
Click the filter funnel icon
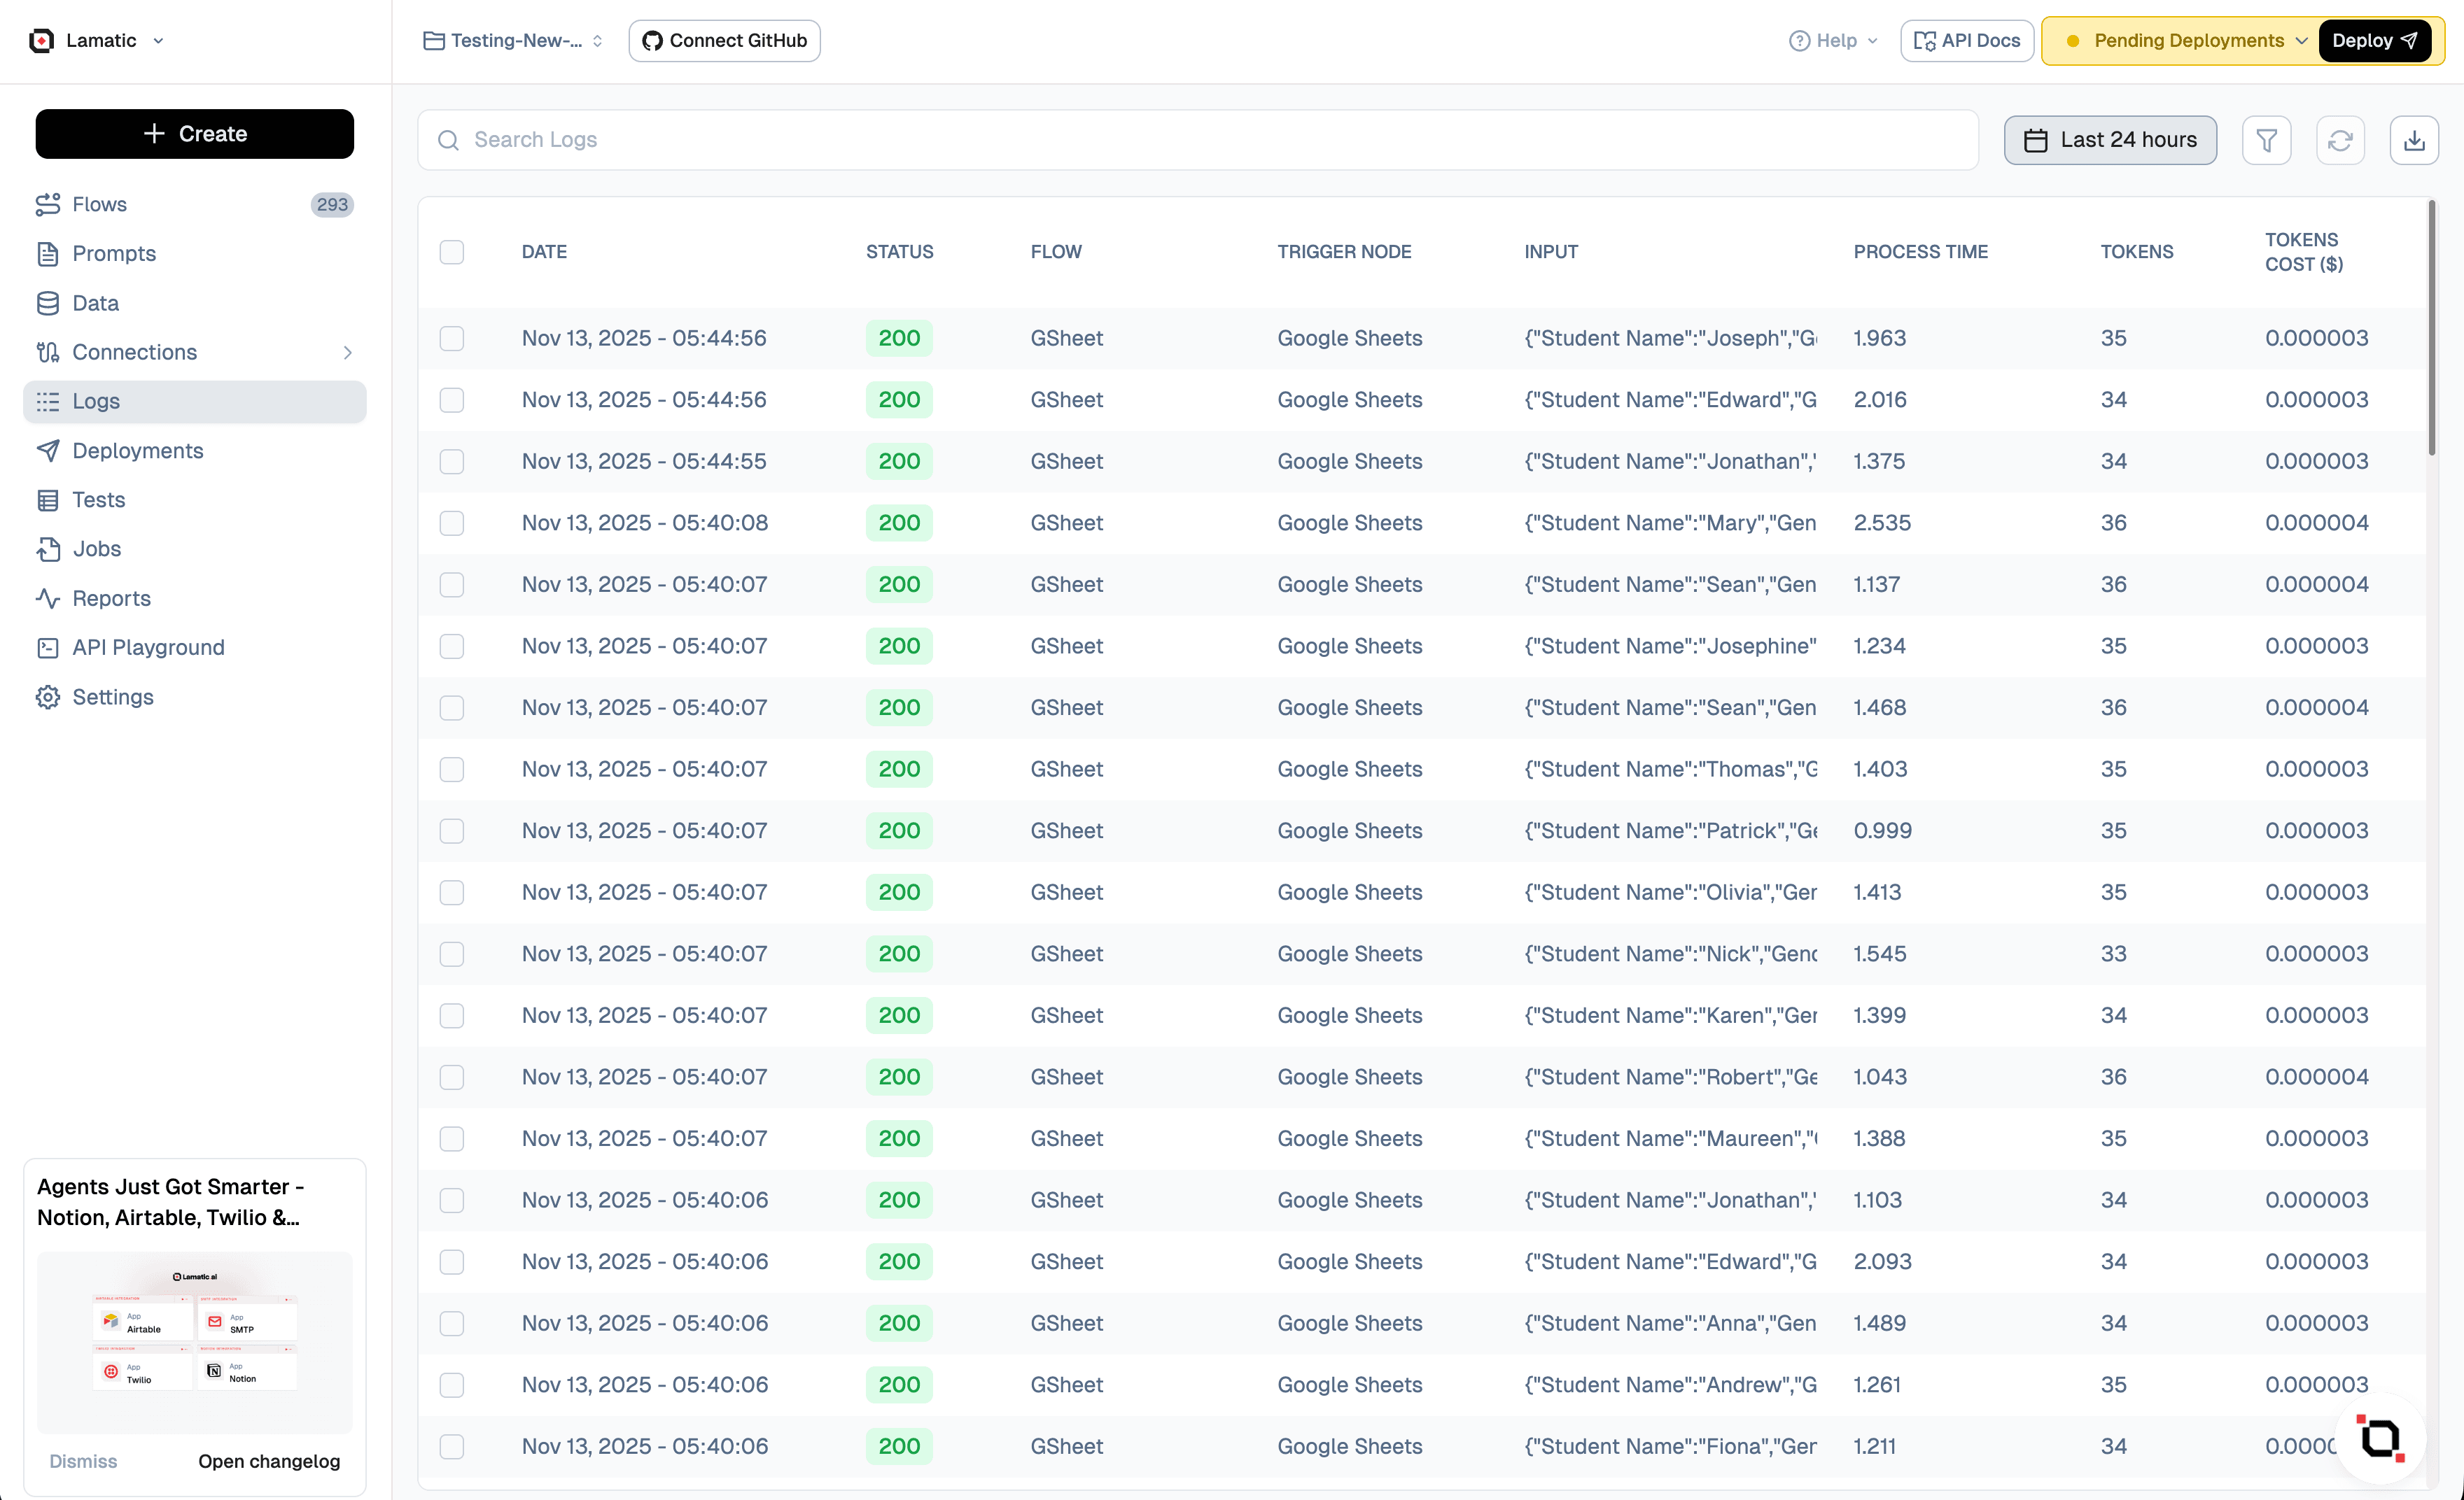(x=2266, y=140)
